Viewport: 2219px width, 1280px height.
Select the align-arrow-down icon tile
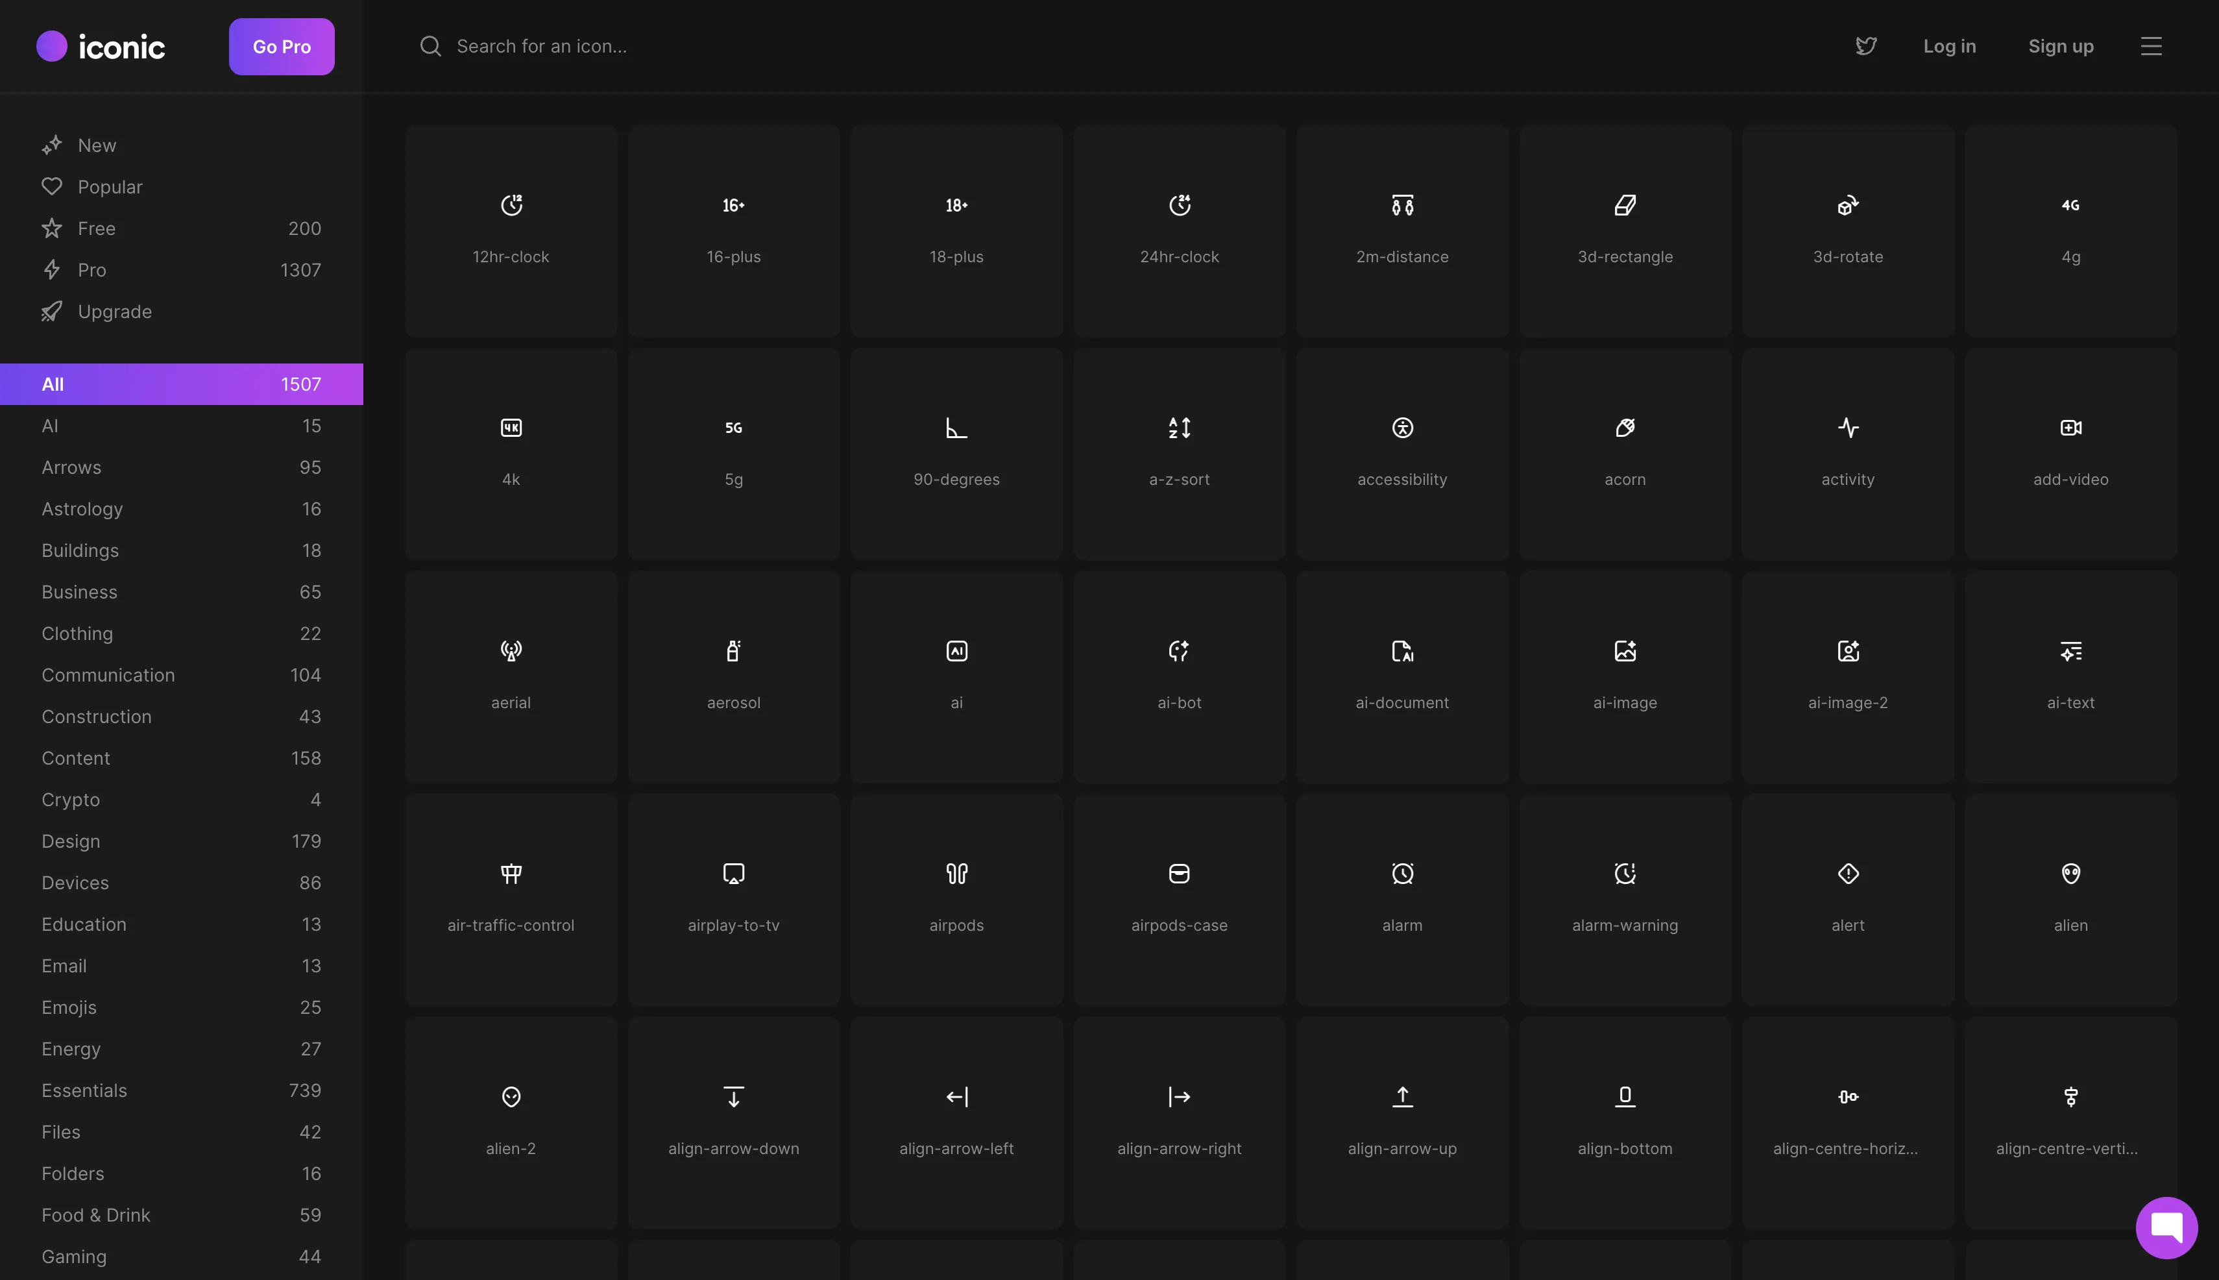pyautogui.click(x=733, y=1122)
